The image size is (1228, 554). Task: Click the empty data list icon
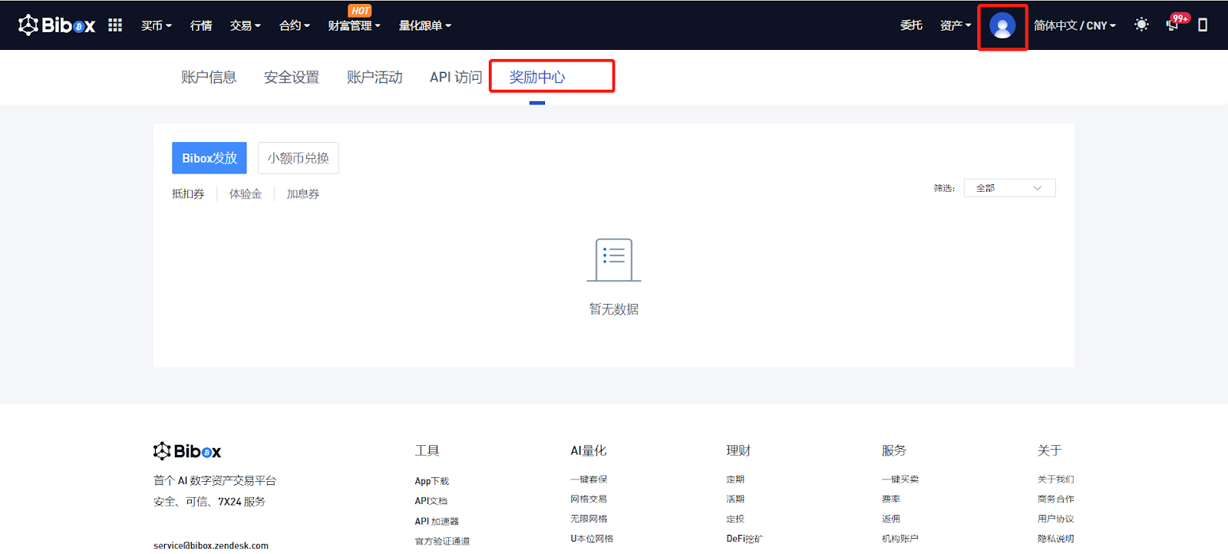tap(614, 260)
